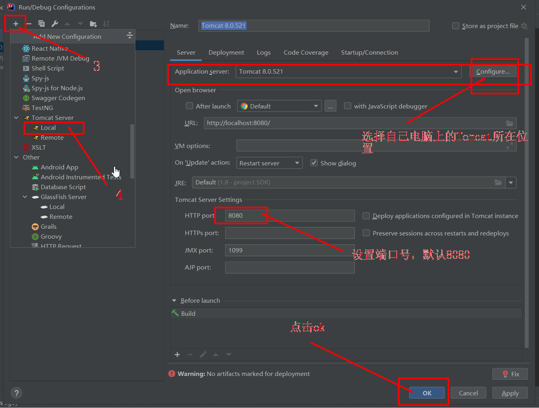Collapse GlassFish Server tree node
Image resolution: width=539 pixels, height=408 pixels.
point(25,197)
